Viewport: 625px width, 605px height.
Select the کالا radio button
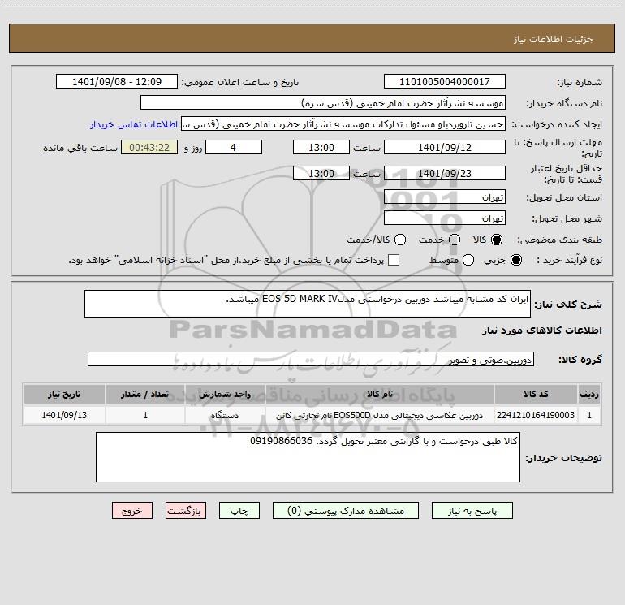coord(497,240)
